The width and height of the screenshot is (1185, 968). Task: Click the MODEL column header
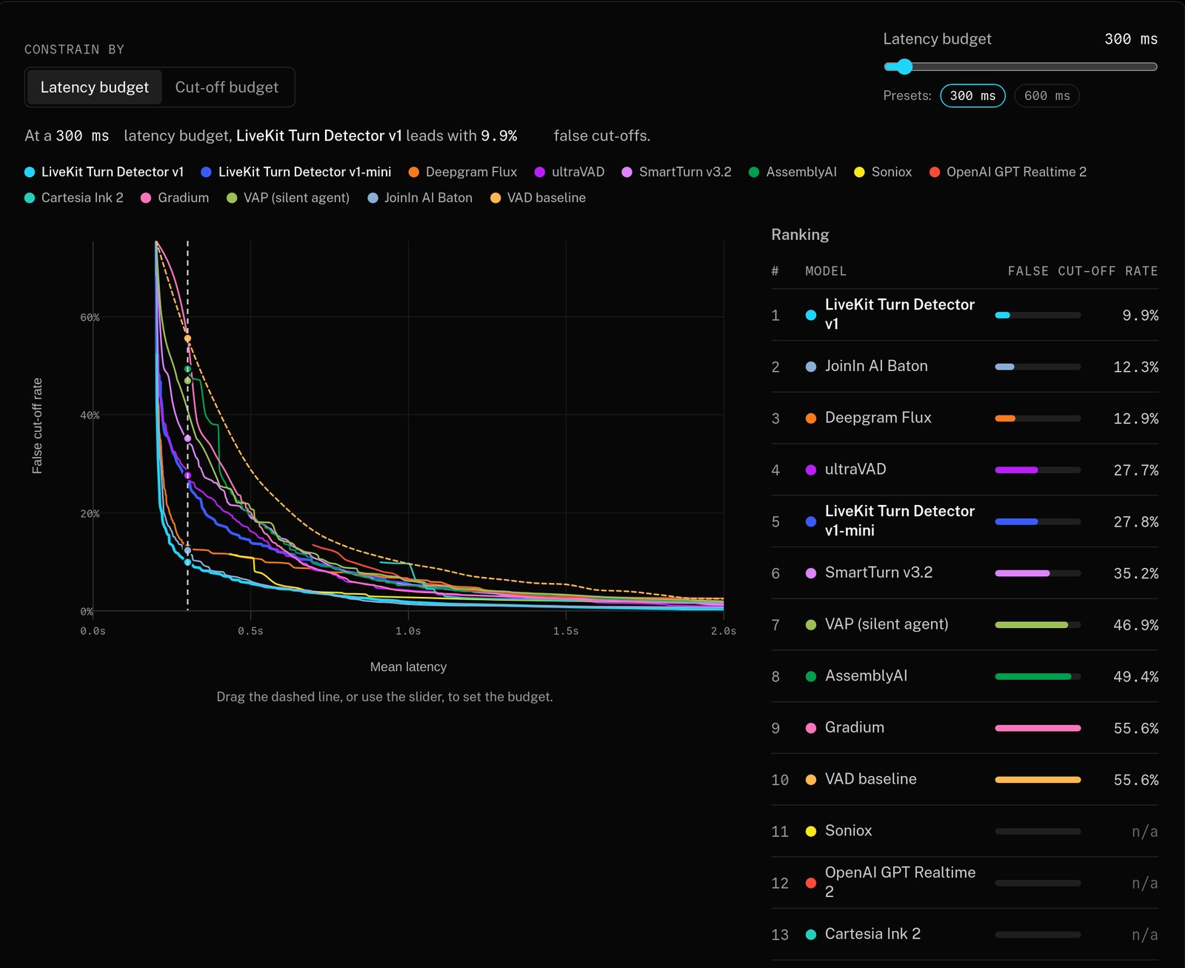826,271
